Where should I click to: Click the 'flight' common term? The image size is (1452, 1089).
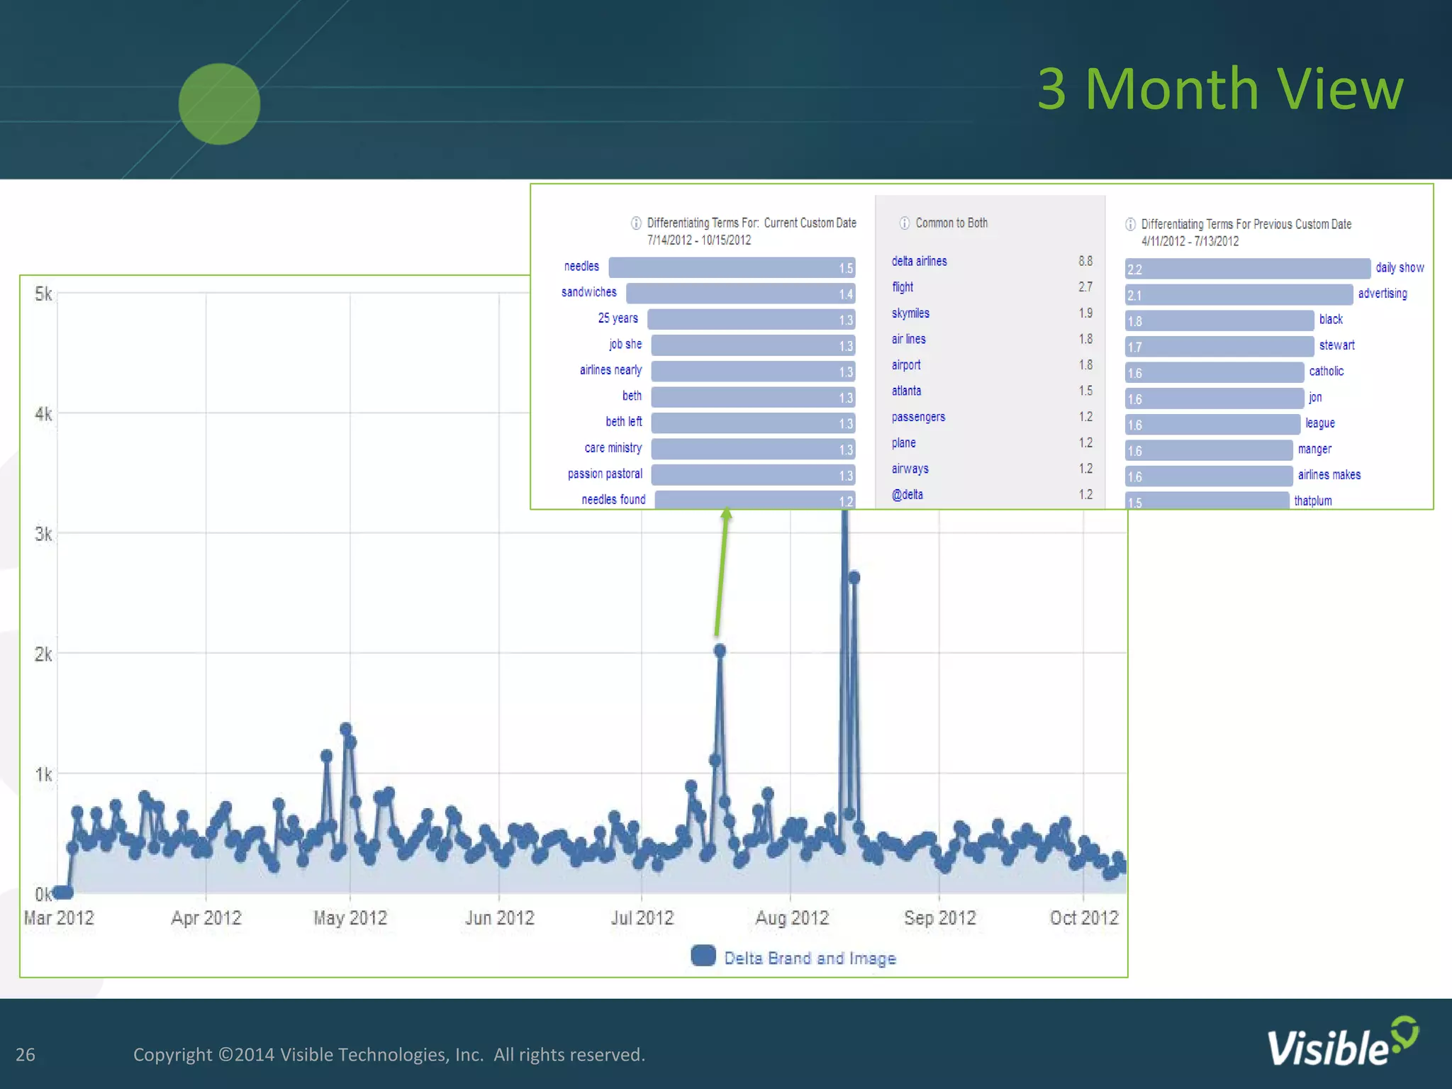tap(903, 287)
